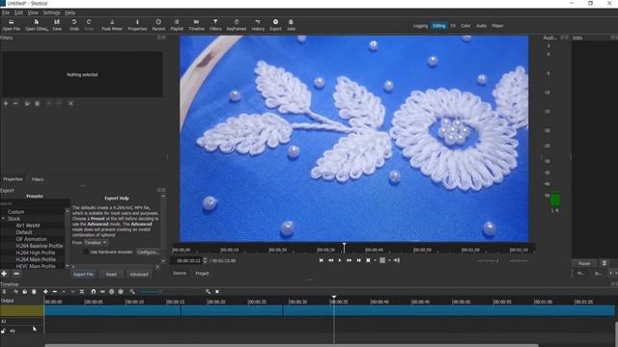The width and height of the screenshot is (618, 347).
Task: Paste the clip in timeline toolbar
Action: [34, 291]
